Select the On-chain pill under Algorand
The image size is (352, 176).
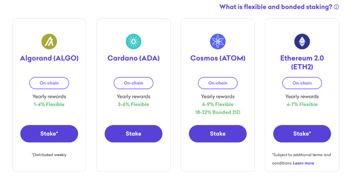coord(49,83)
